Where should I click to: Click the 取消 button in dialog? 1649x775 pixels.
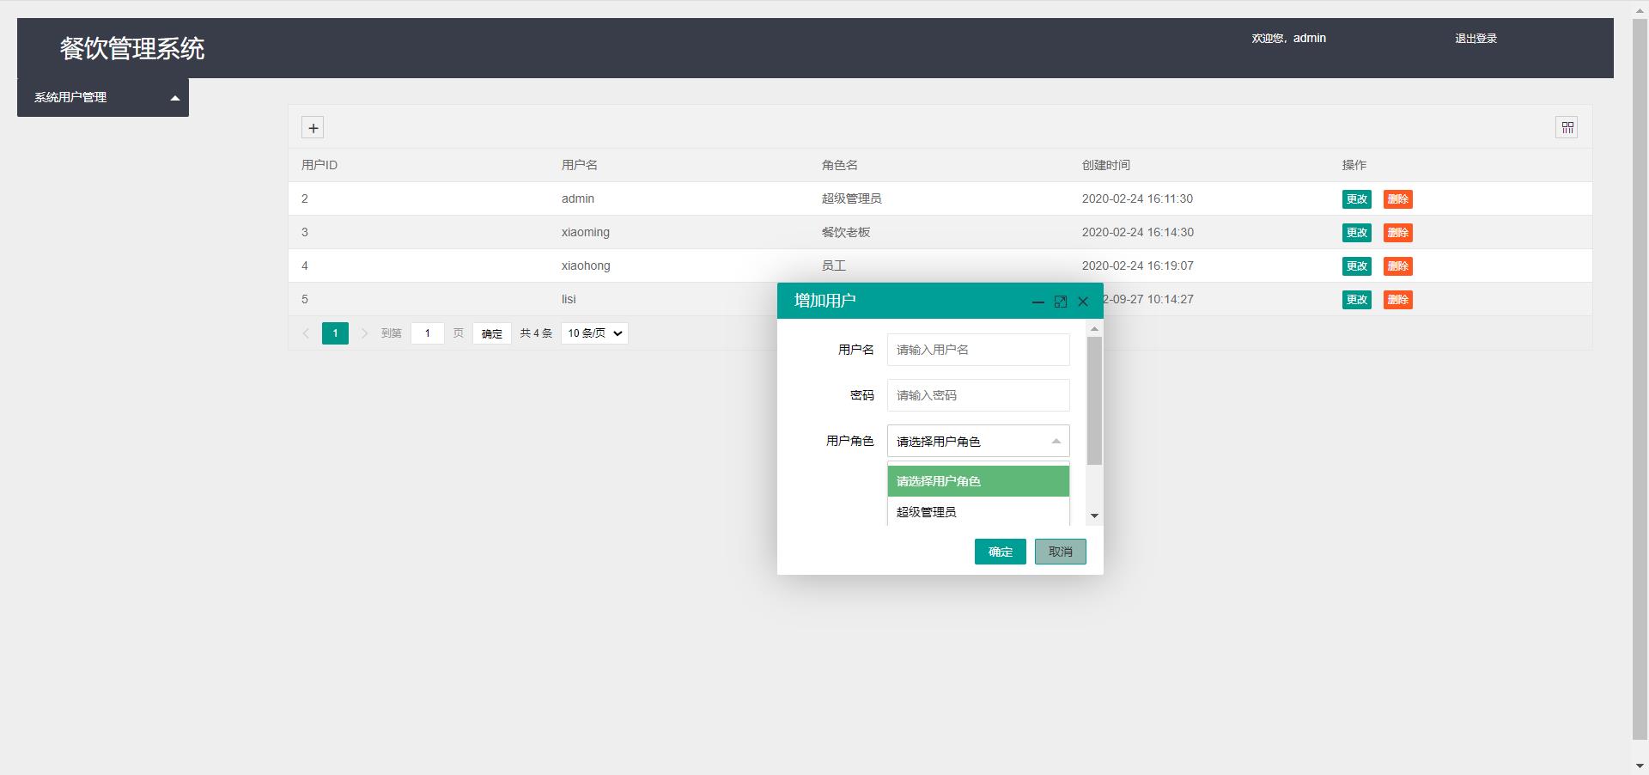1061,552
